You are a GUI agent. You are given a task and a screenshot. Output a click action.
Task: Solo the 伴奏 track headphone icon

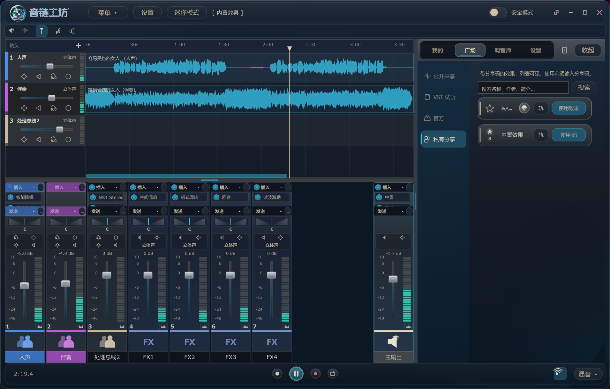[53, 108]
